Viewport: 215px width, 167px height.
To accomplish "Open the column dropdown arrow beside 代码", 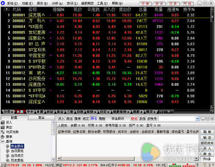I will [x=7, y=9].
